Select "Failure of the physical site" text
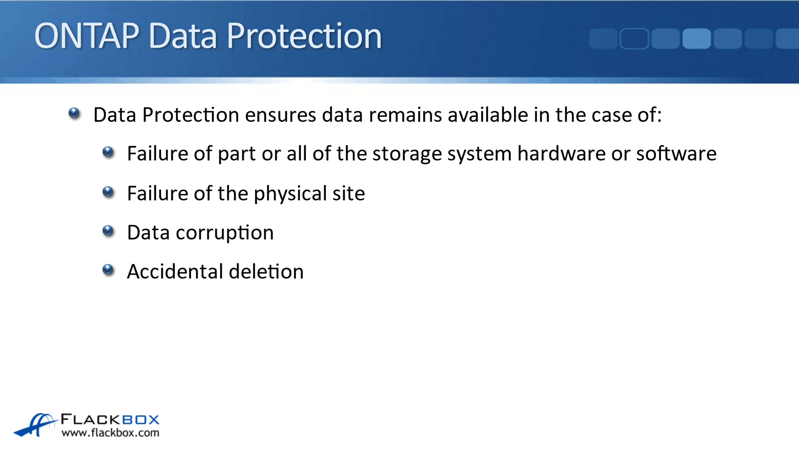The width and height of the screenshot is (799, 449). pos(246,194)
